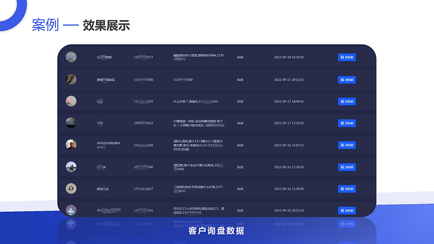Click avatar in the 2022-09-17 17:30:29 row
Image resolution: width=434 pixels, height=244 pixels.
tap(71, 123)
